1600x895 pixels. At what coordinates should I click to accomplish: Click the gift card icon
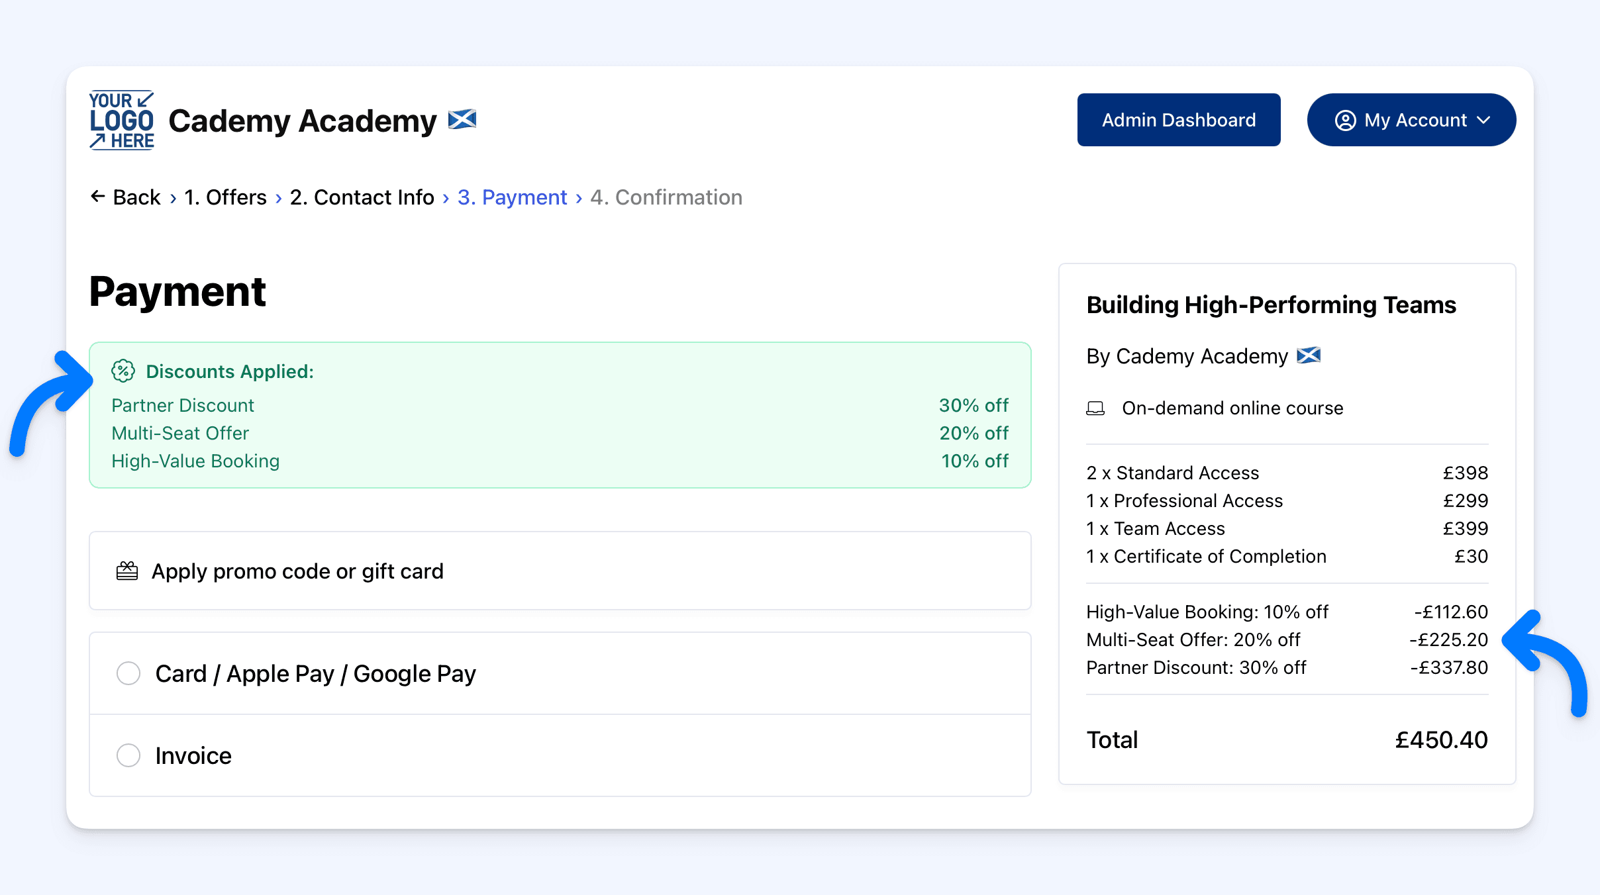(x=127, y=571)
